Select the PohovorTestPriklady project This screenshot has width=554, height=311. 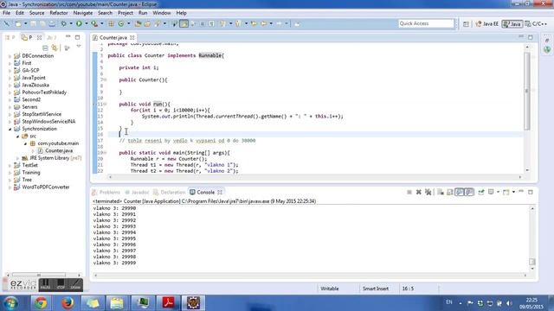40,92
